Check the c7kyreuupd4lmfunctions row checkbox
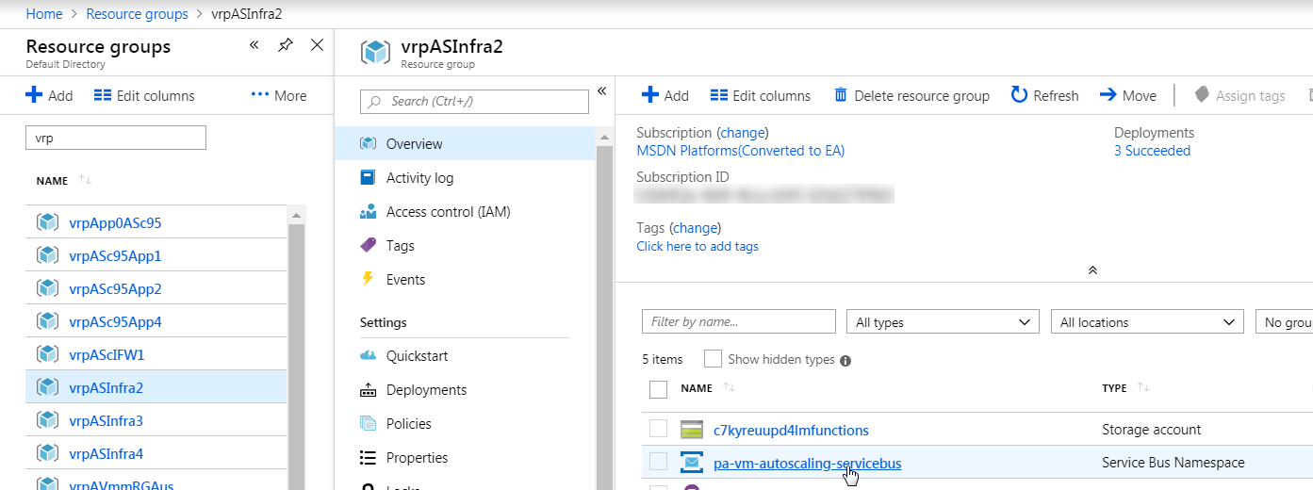This screenshot has height=490, width=1313. 658,429
